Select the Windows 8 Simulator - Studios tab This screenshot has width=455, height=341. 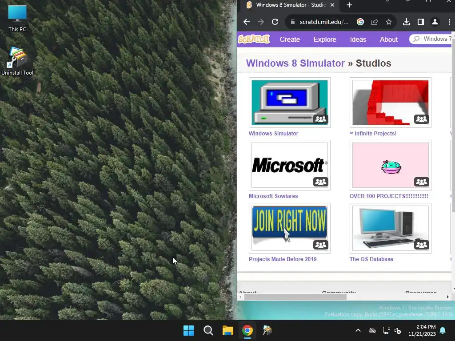(290, 5)
